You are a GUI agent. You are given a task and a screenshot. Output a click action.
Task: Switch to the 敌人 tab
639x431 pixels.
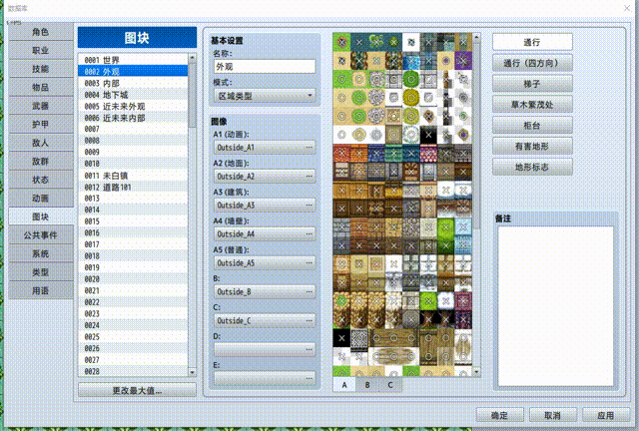tap(40, 143)
